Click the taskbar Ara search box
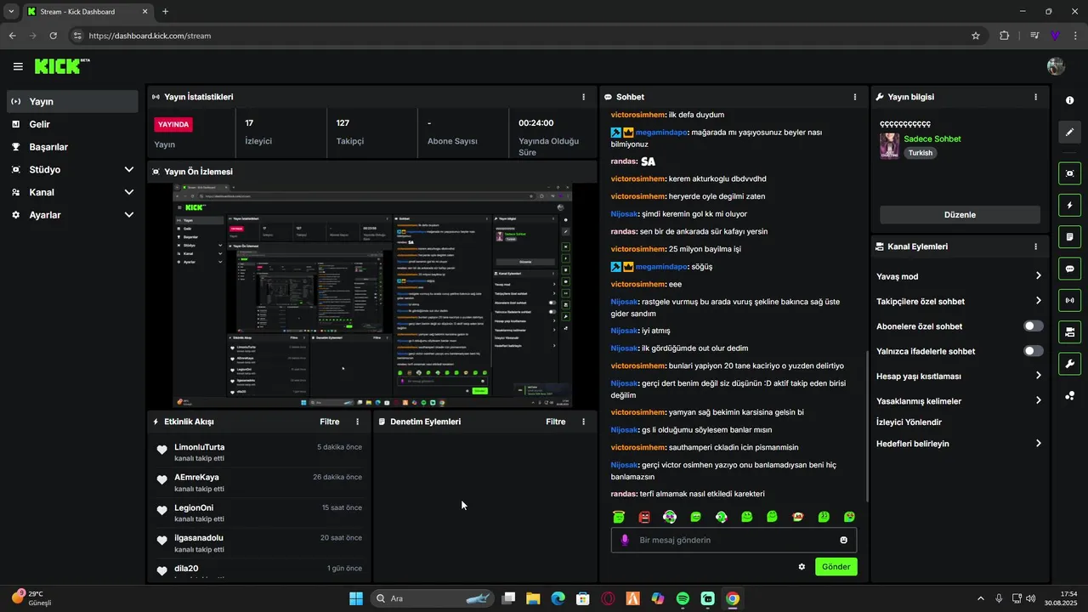Viewport: 1088px width, 612px height. (433, 598)
